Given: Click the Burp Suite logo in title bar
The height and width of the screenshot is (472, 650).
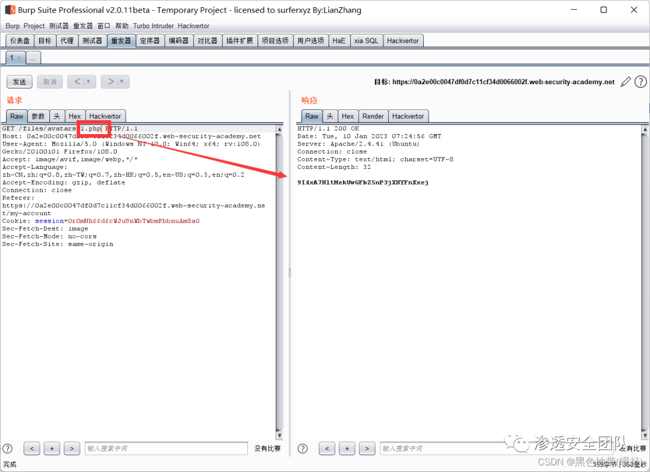Looking at the screenshot, I should tap(10, 10).
